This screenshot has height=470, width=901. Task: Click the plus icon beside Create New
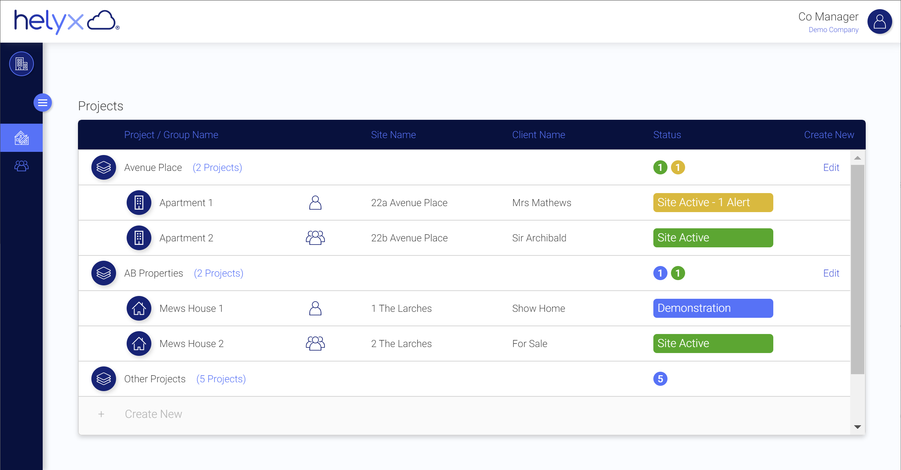101,414
